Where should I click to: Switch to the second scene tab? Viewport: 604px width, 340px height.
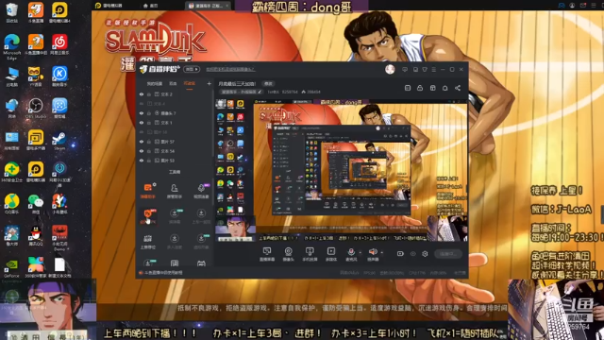point(173,84)
